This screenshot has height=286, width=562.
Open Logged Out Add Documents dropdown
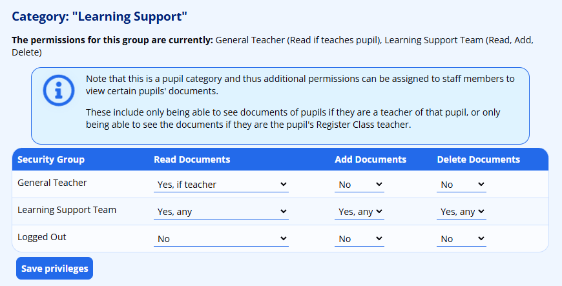[360, 239]
